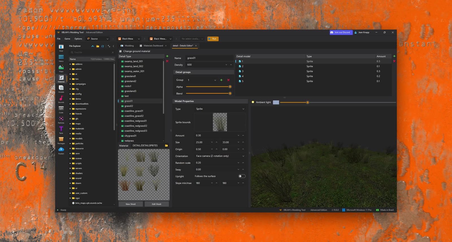The image size is (452, 242).
Task: Browse material with the folder icon
Action: pyautogui.click(x=166, y=145)
